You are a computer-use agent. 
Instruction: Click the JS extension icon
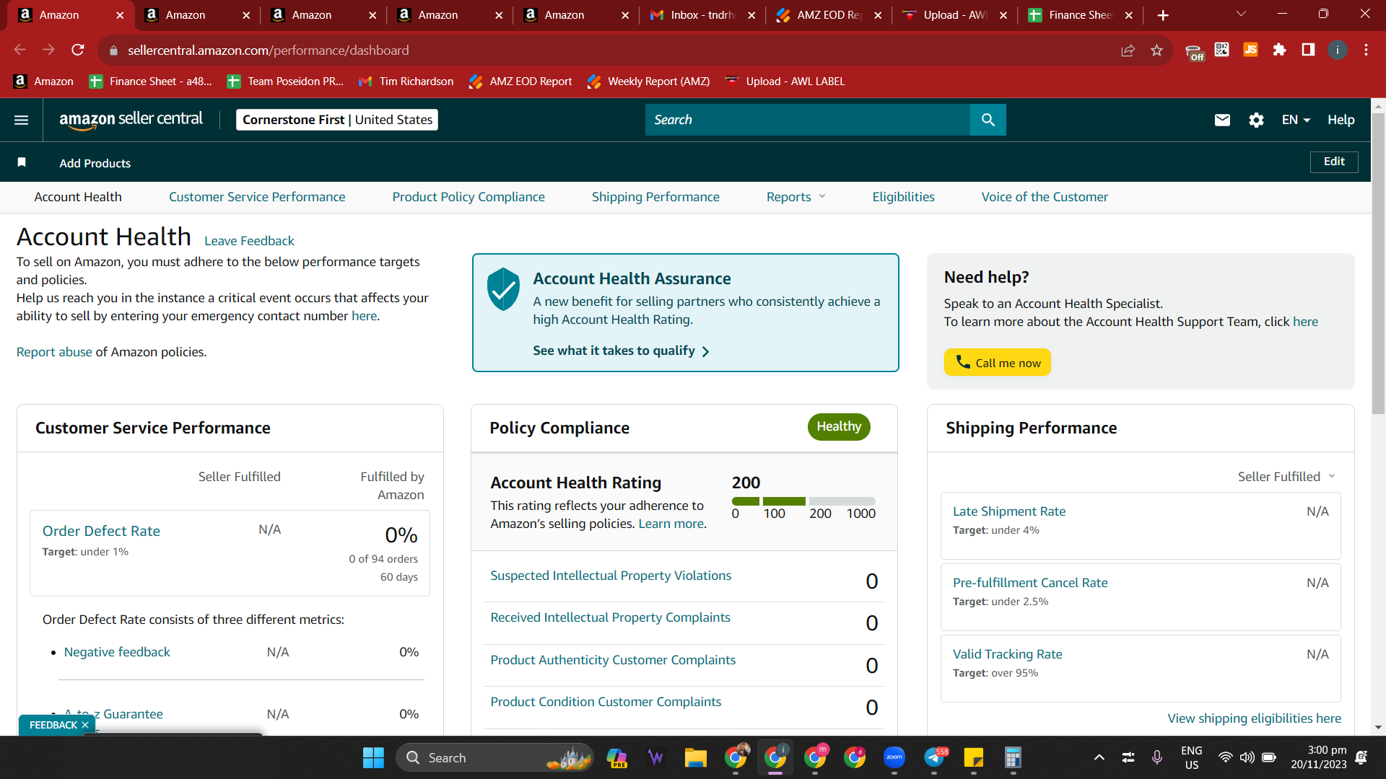(x=1250, y=50)
